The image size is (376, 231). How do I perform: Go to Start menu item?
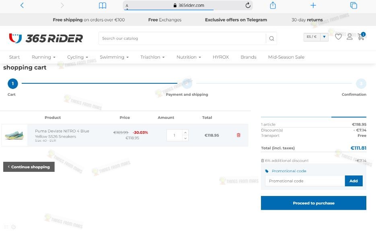tap(14, 57)
